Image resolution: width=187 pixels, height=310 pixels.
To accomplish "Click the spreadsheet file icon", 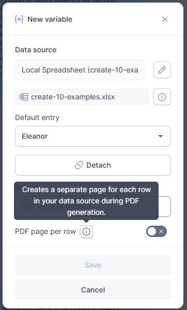I will (24, 97).
